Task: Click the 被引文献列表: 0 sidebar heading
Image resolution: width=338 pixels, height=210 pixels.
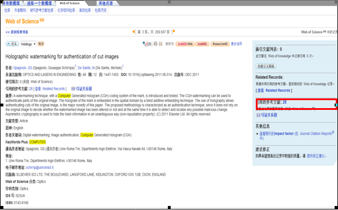Action: coord(268,49)
